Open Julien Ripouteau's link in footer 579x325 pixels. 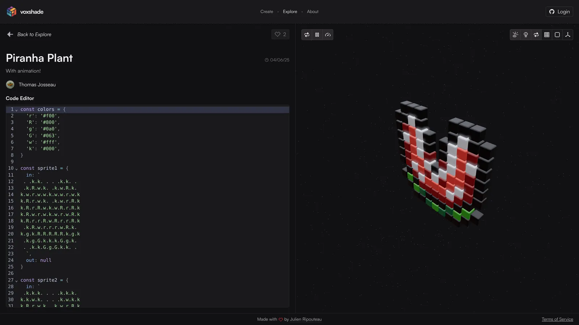coord(306,319)
